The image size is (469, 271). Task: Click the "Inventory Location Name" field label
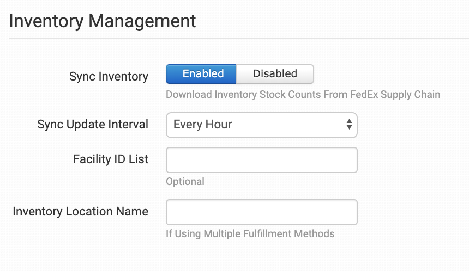coord(81,212)
